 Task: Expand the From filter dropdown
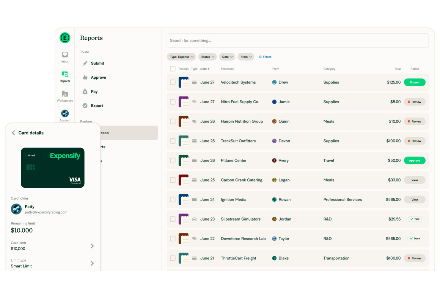pos(246,57)
